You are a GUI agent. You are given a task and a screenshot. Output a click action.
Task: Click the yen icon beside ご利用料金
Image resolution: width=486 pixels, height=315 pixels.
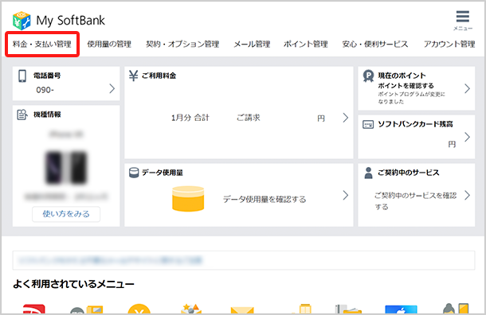(x=134, y=76)
